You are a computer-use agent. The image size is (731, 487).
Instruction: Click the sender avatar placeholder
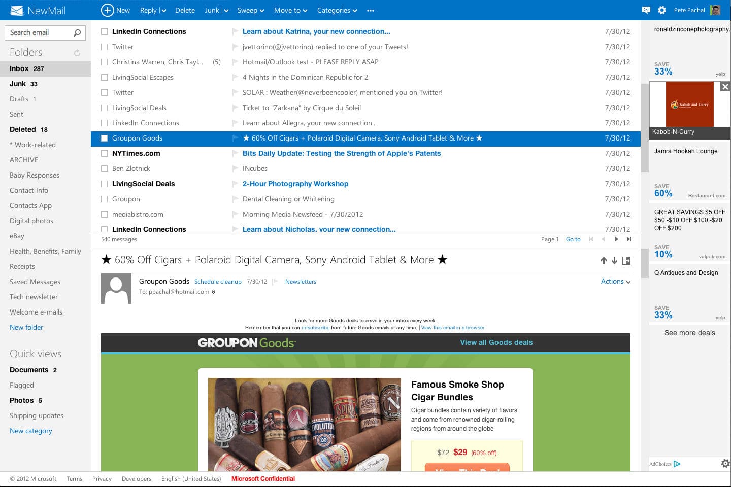[x=116, y=289]
